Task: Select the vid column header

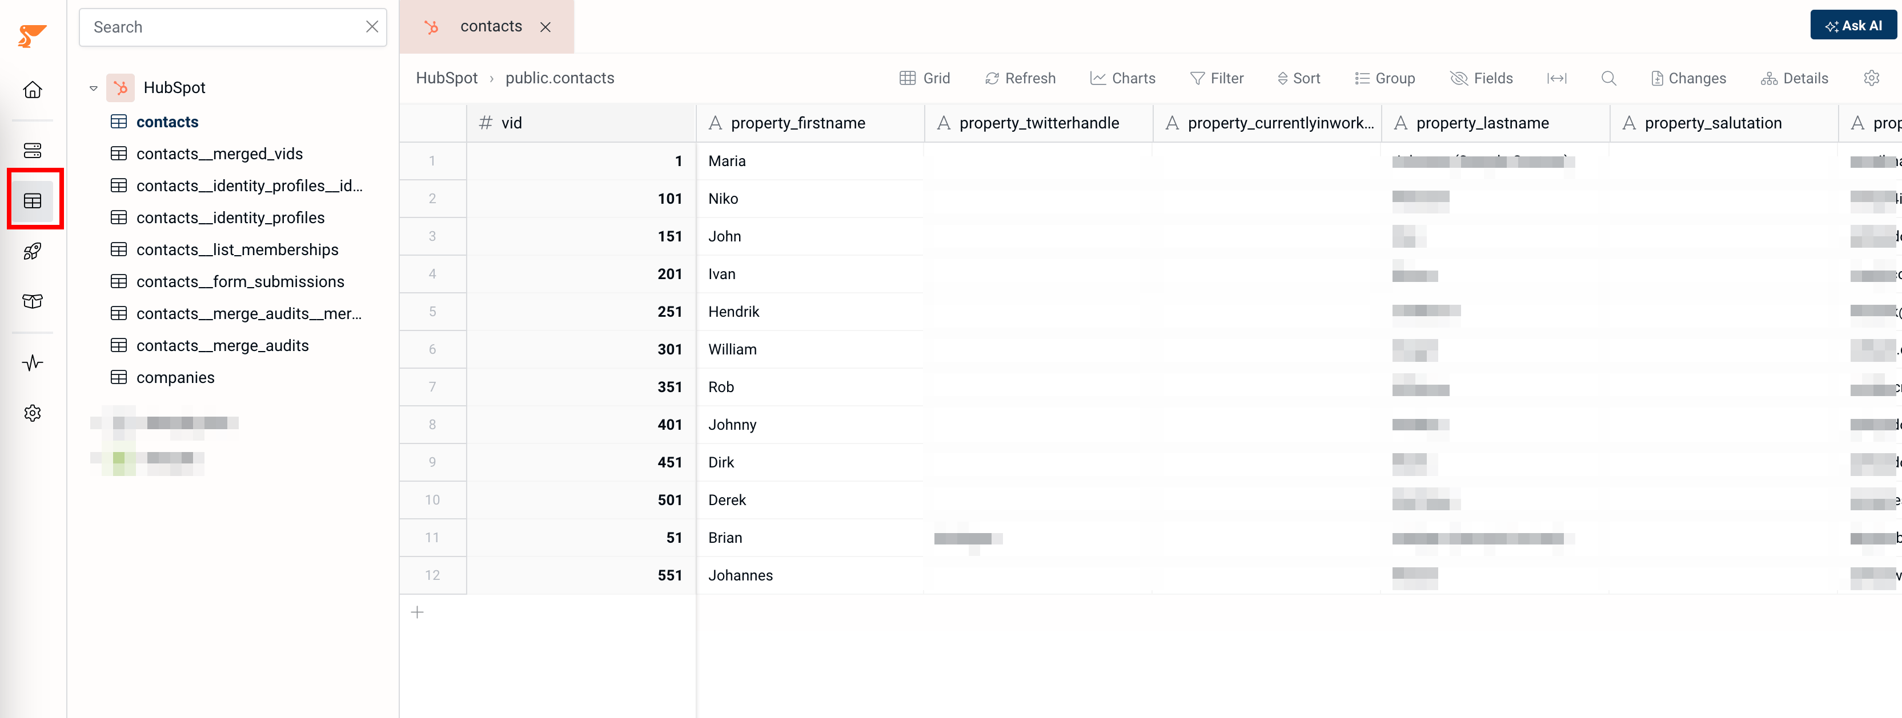Action: click(581, 123)
